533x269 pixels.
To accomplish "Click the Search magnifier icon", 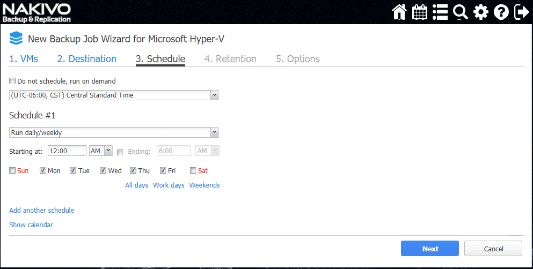I will coord(461,12).
